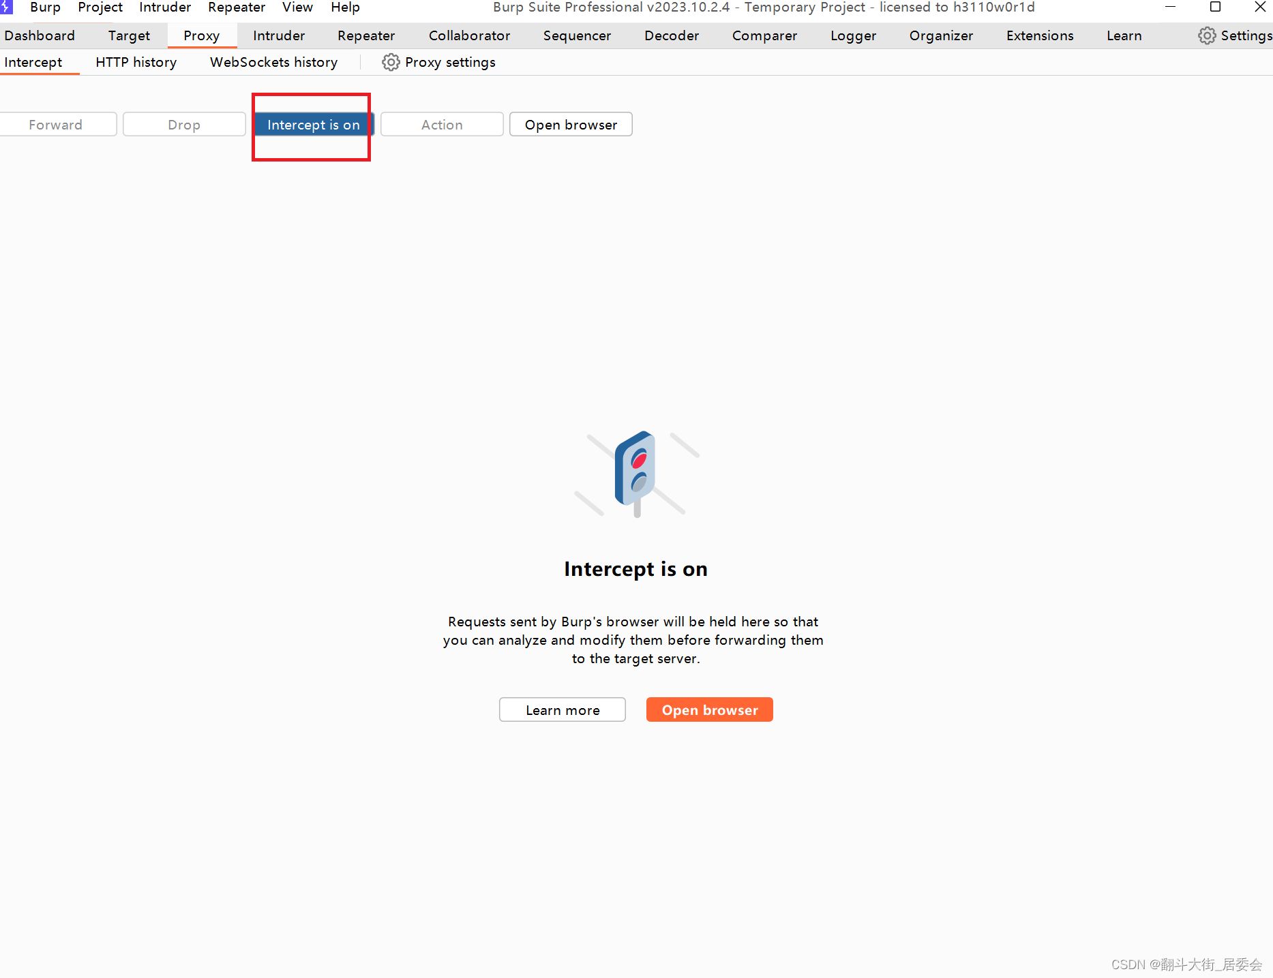Open the Sequencer tab
The height and width of the screenshot is (978, 1273).
pyautogui.click(x=577, y=35)
